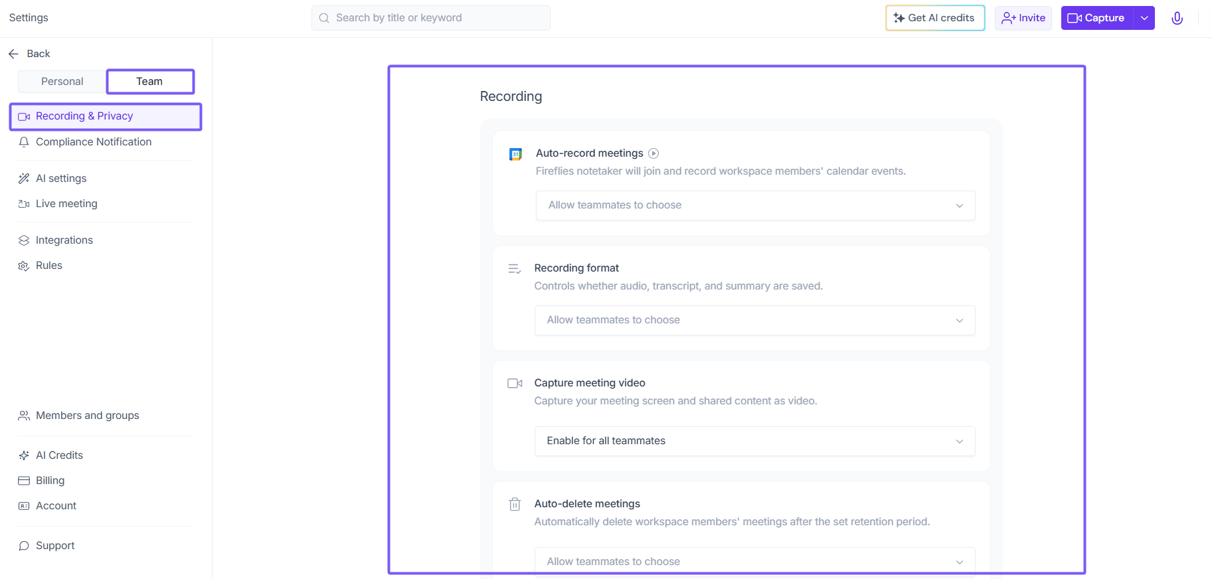This screenshot has width=1212, height=579.
Task: Click the play icon beside Auto-record meetings
Action: (653, 153)
